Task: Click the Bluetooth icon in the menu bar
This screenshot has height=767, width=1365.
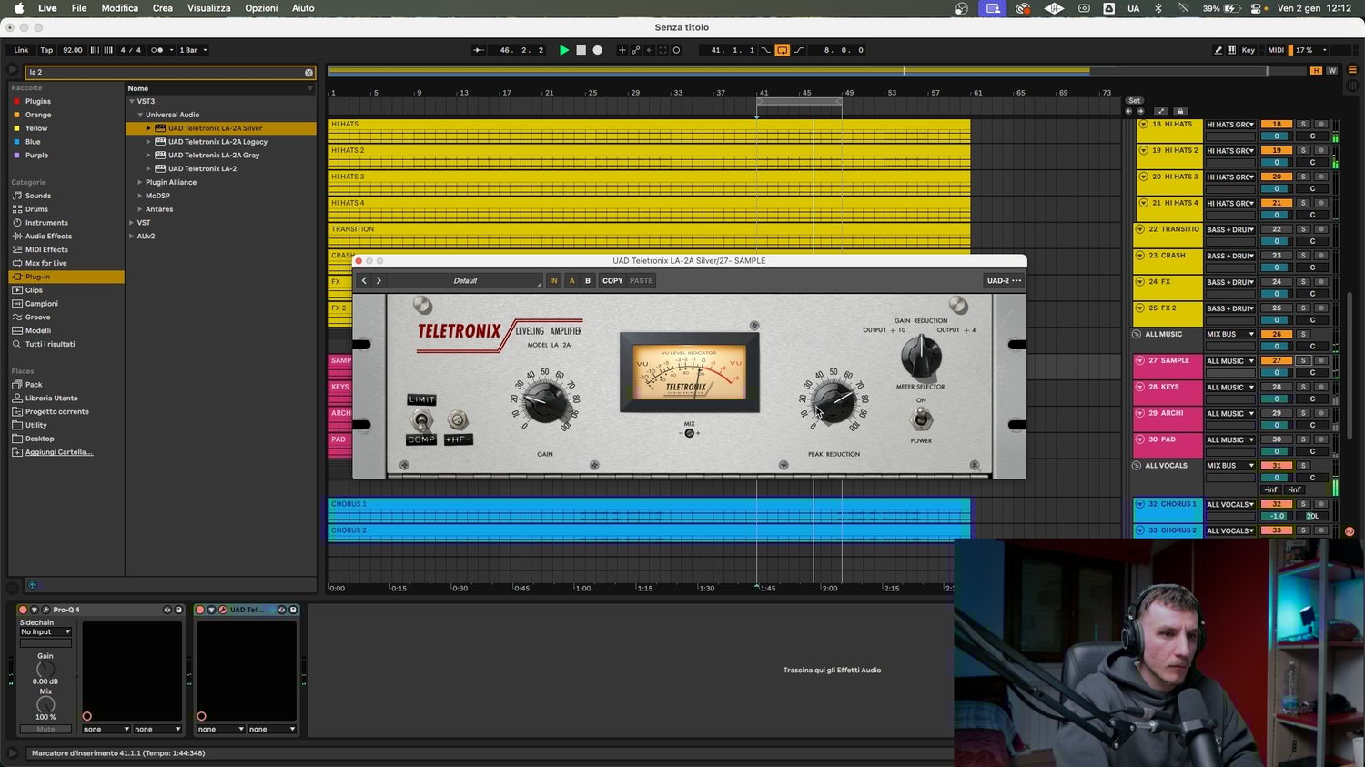Action: coord(1158,8)
